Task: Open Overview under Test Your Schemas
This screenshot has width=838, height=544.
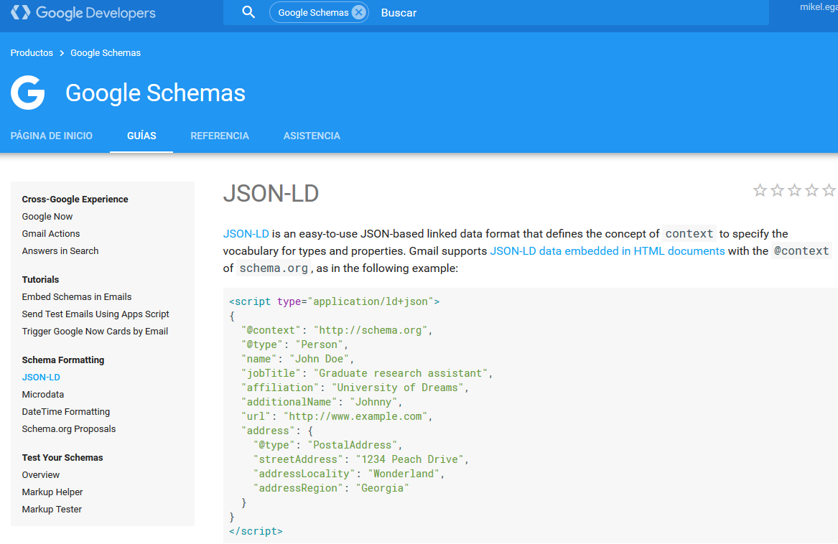Action: tap(41, 474)
